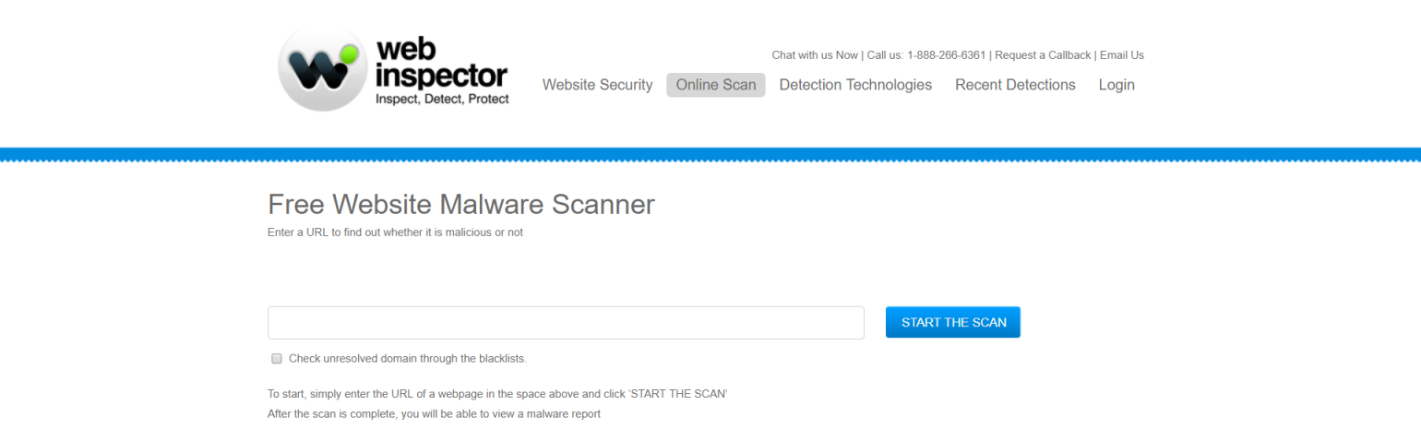Open the 'Email Us' link
The height and width of the screenshot is (429, 1421).
point(1121,55)
